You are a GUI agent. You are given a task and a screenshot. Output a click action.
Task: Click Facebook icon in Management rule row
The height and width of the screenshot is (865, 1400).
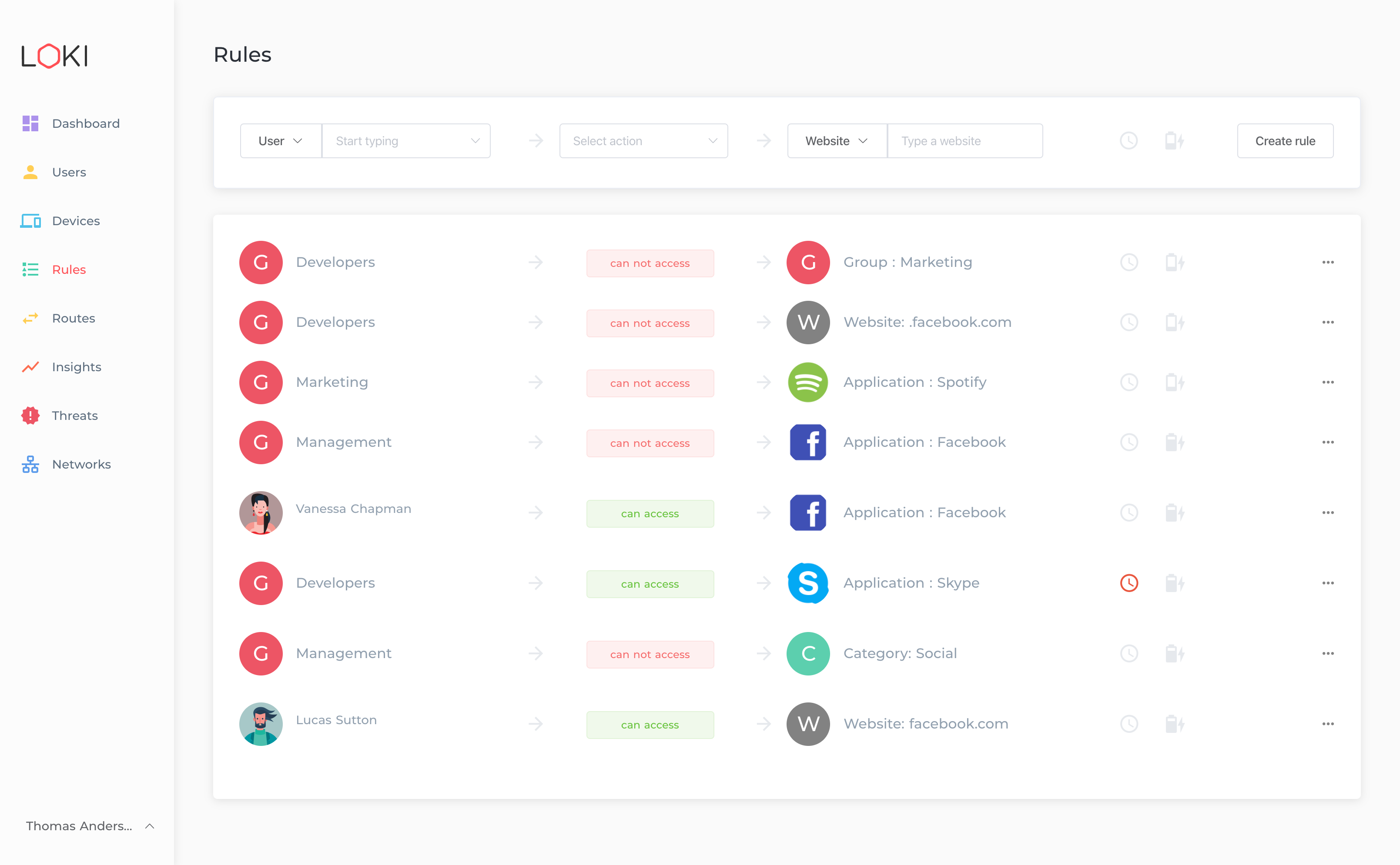point(808,442)
